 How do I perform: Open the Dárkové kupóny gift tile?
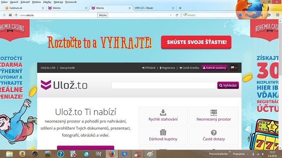click(163, 135)
